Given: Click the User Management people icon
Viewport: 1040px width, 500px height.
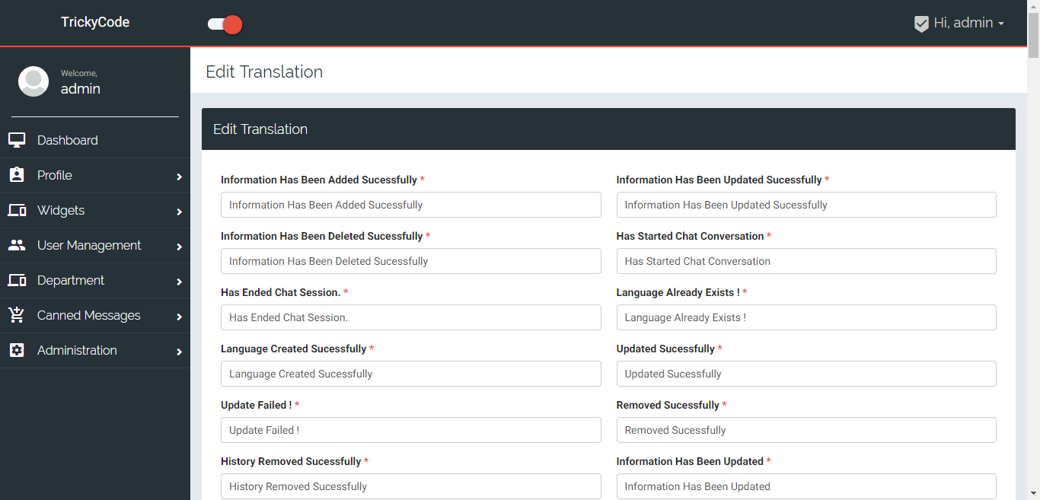Looking at the screenshot, I should [17, 245].
